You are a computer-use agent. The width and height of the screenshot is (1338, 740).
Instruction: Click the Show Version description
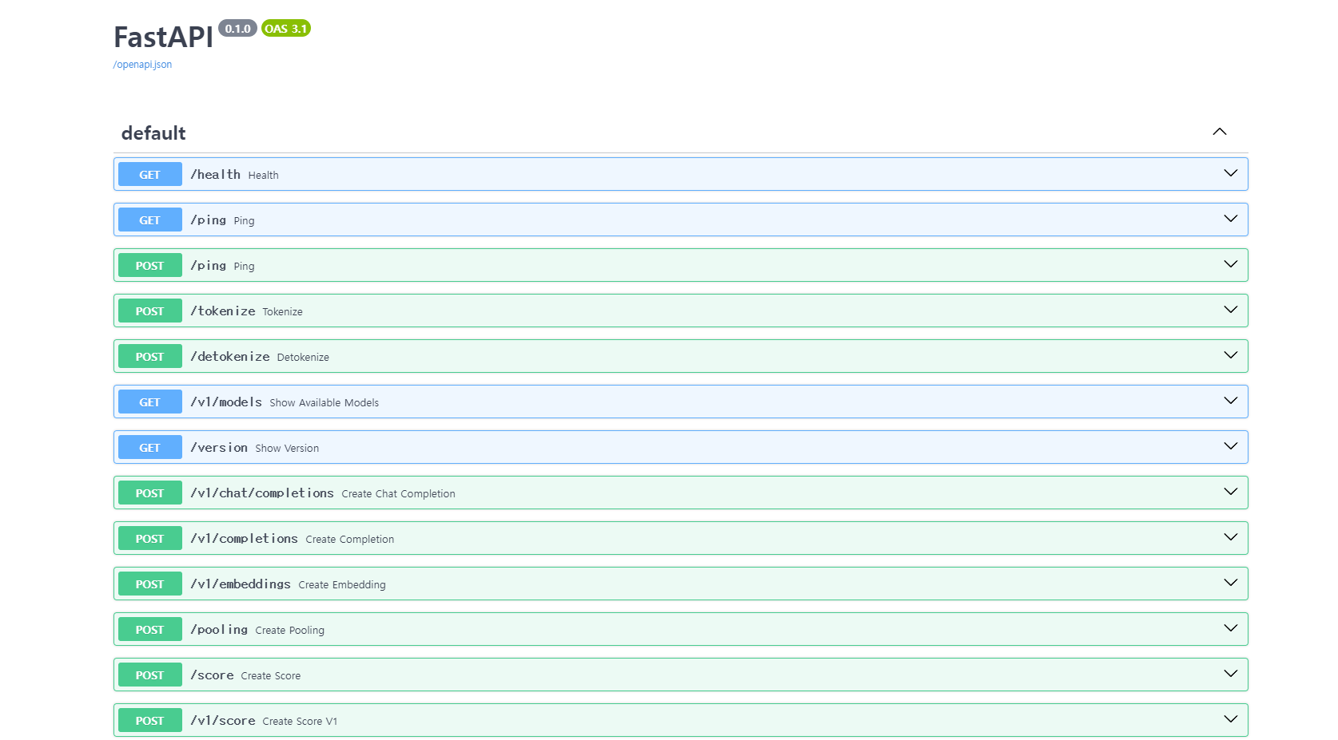tap(287, 448)
